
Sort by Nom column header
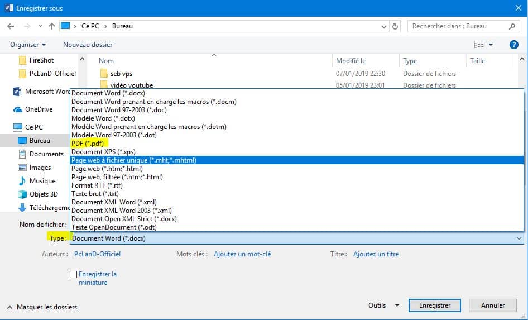pos(106,61)
